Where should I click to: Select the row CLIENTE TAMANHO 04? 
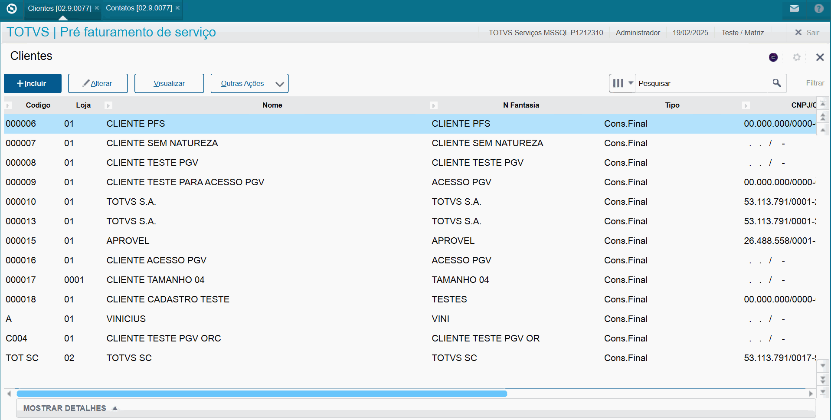coord(410,280)
